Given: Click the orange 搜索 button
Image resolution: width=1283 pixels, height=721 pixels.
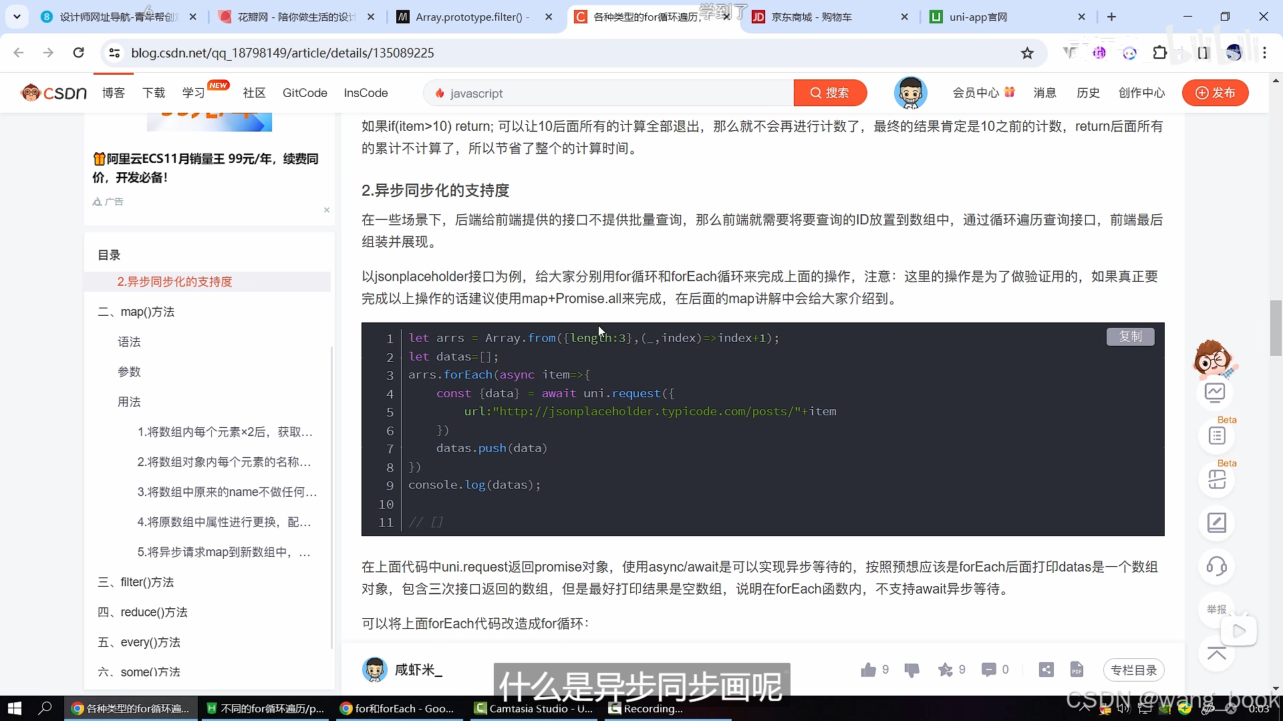Looking at the screenshot, I should click(x=830, y=93).
